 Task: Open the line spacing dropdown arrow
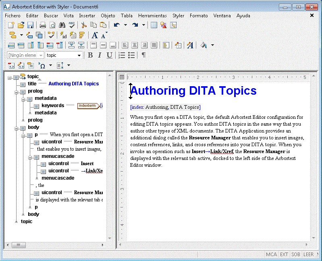click(x=69, y=66)
